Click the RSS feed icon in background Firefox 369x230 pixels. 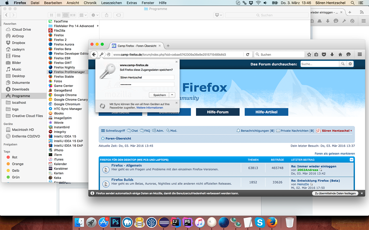pos(362,12)
